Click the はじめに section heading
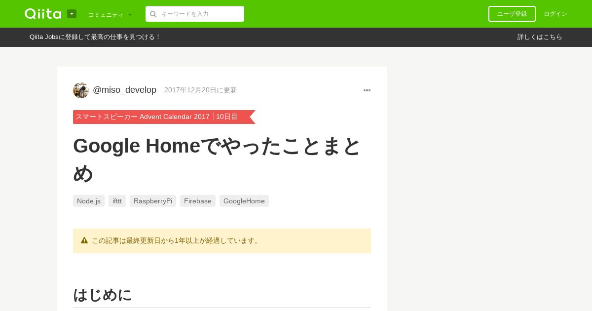592x311 pixels. click(x=103, y=295)
